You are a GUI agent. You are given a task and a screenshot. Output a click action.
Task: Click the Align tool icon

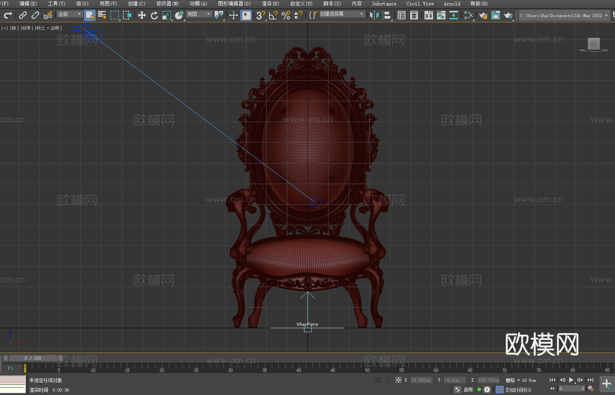coord(387,15)
